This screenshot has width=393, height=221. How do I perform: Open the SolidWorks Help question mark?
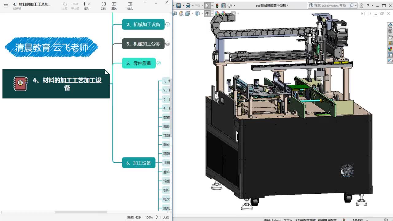[368, 6]
